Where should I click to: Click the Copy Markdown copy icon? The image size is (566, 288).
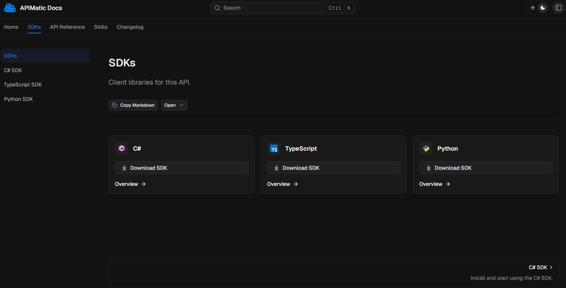(115, 105)
